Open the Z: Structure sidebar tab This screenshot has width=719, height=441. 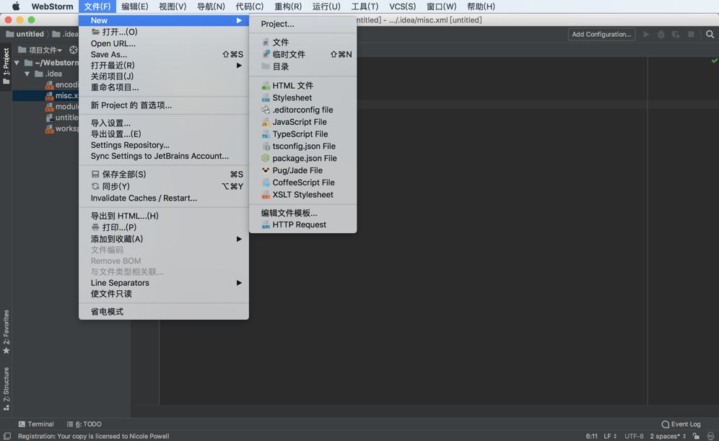[6, 389]
